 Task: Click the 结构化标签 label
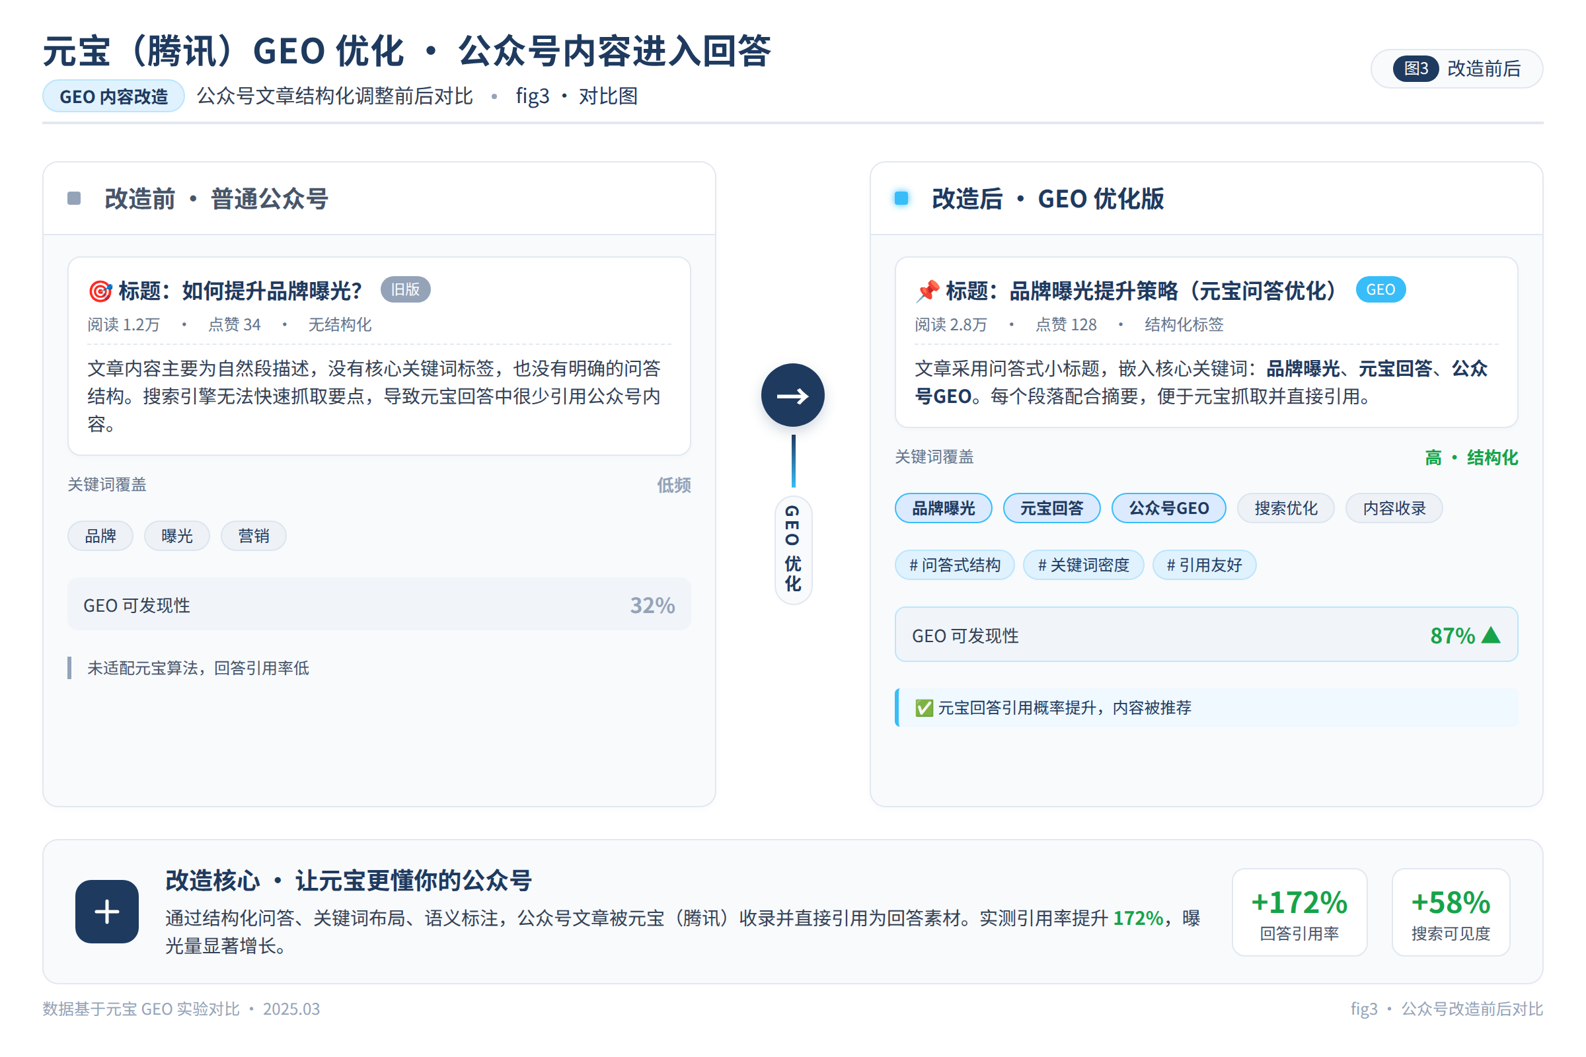[x=1184, y=325]
